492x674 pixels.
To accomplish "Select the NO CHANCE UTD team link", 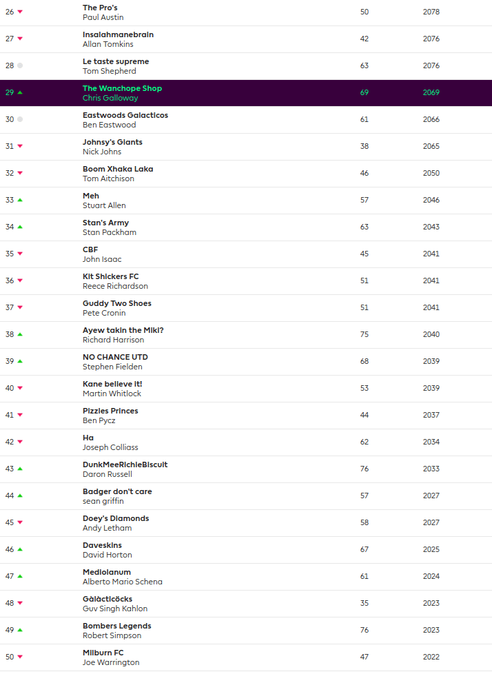I will [x=115, y=357].
